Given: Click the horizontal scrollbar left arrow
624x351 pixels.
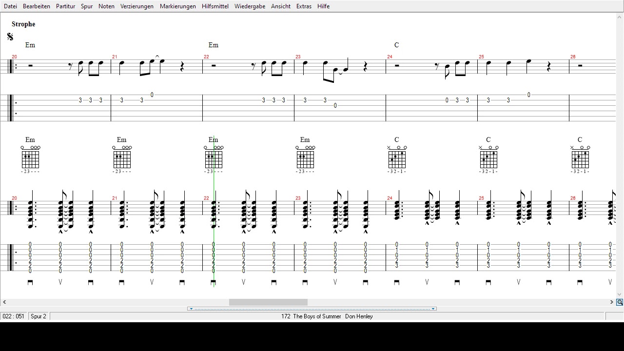Looking at the screenshot, I should coord(4,302).
